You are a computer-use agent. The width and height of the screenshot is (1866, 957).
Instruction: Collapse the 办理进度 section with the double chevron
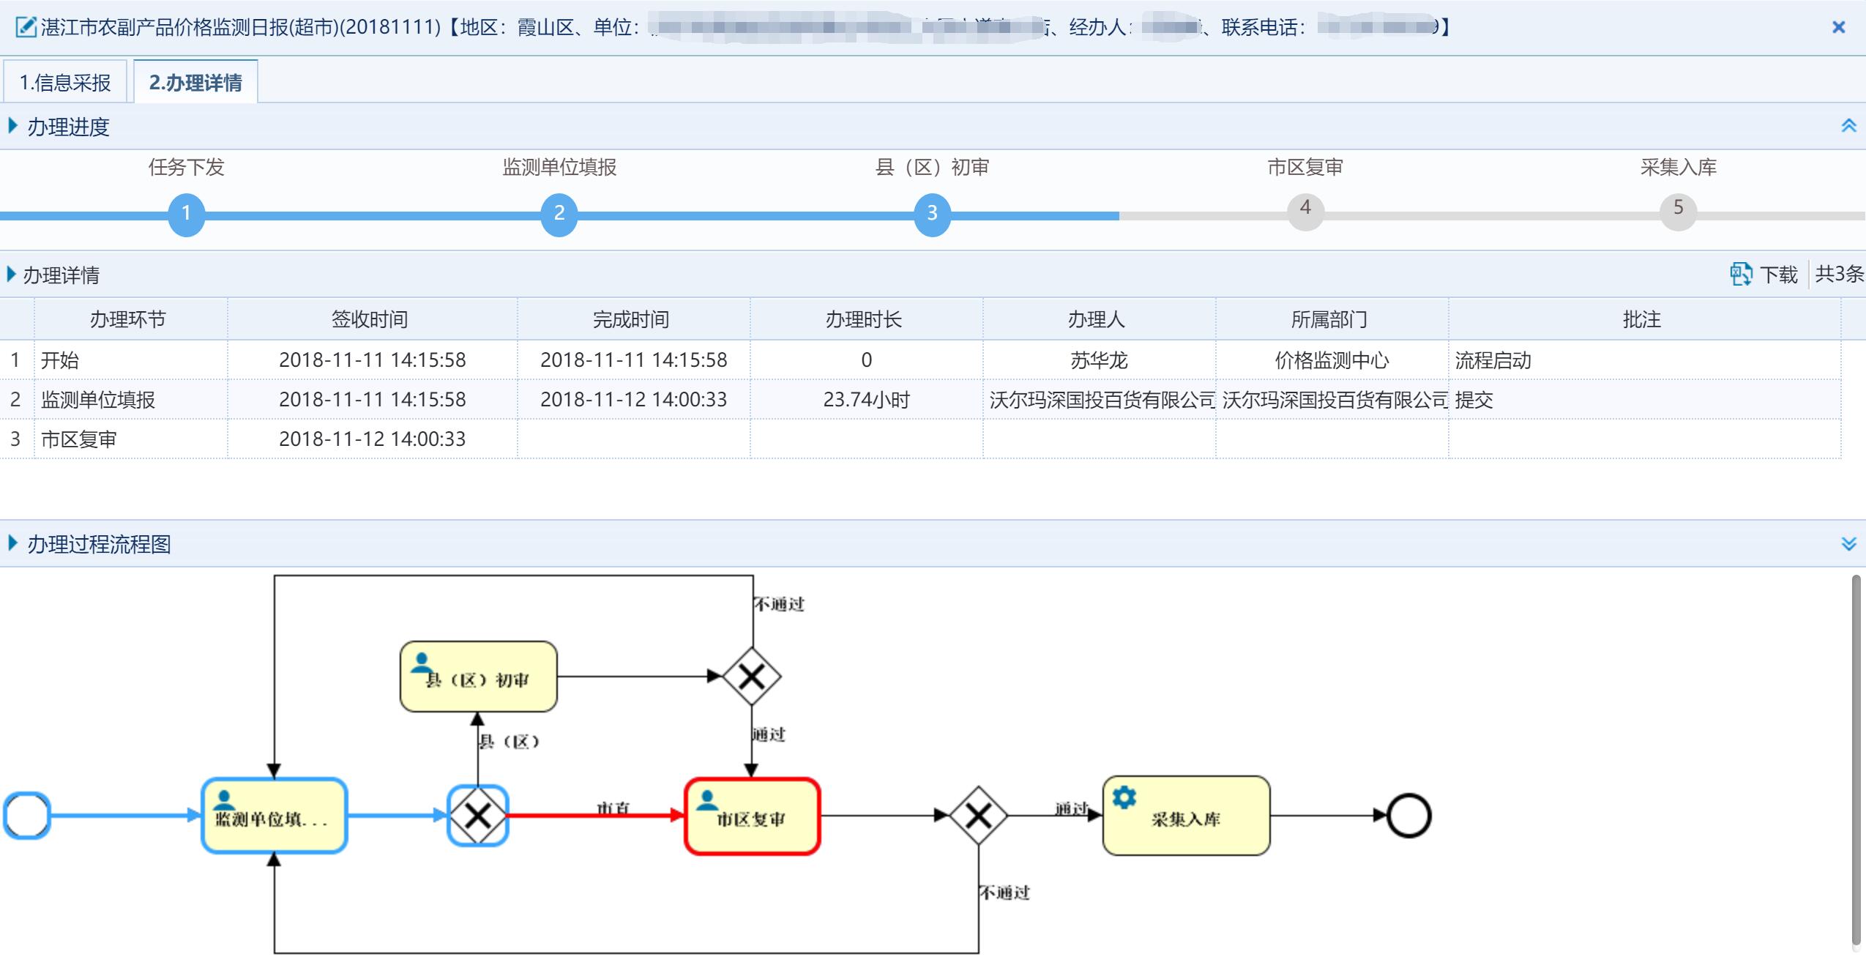tap(1848, 126)
